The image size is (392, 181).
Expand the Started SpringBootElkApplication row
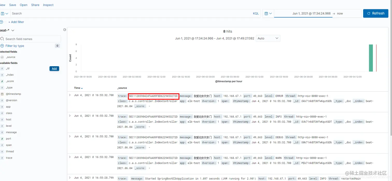(70, 178)
